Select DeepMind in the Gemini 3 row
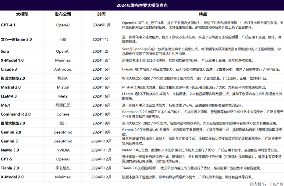The width and height of the screenshot is (284, 186). [x=63, y=141]
